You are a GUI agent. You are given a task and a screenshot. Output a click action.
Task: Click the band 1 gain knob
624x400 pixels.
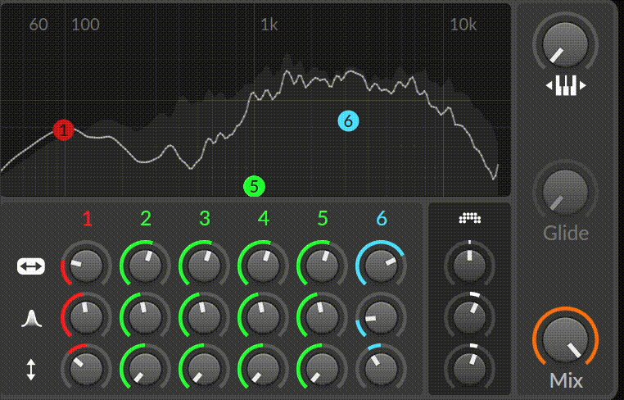pyautogui.click(x=86, y=369)
